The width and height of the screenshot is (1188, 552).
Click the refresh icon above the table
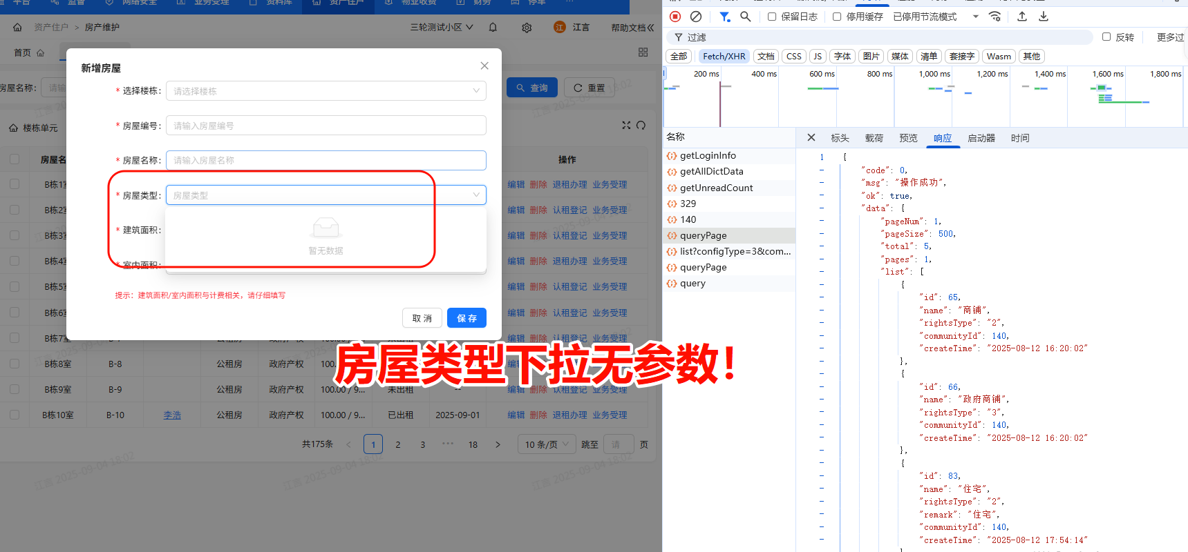[641, 125]
